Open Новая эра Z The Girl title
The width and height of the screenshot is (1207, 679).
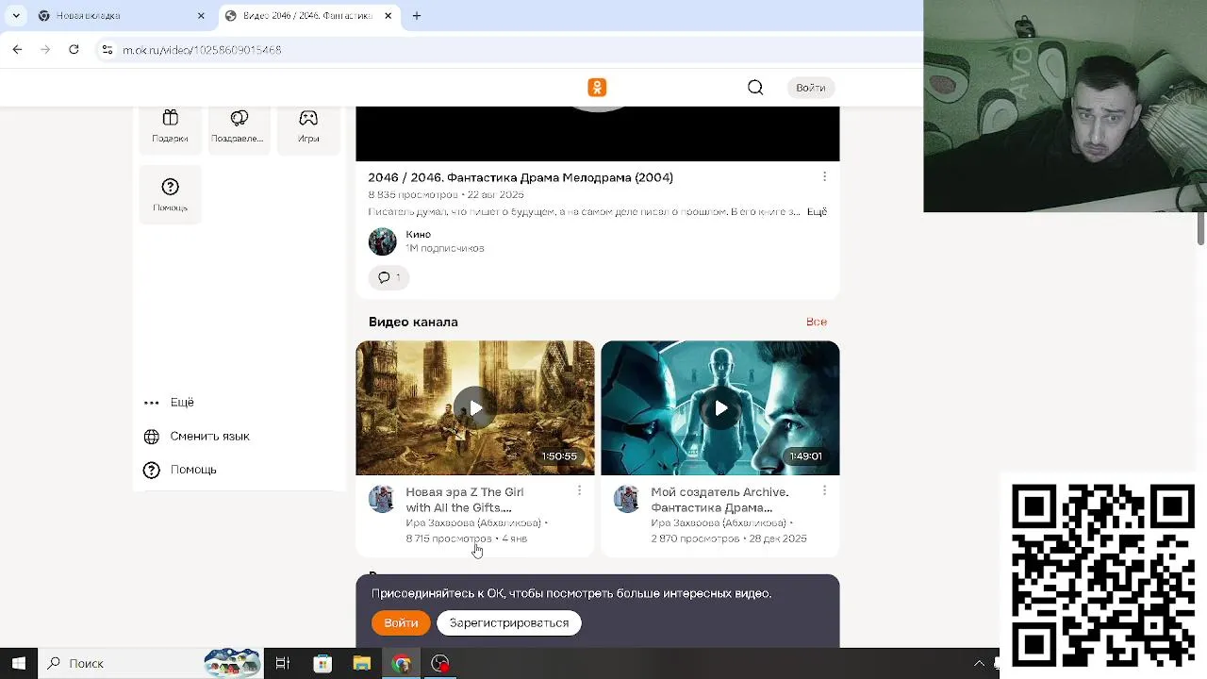coord(465,500)
